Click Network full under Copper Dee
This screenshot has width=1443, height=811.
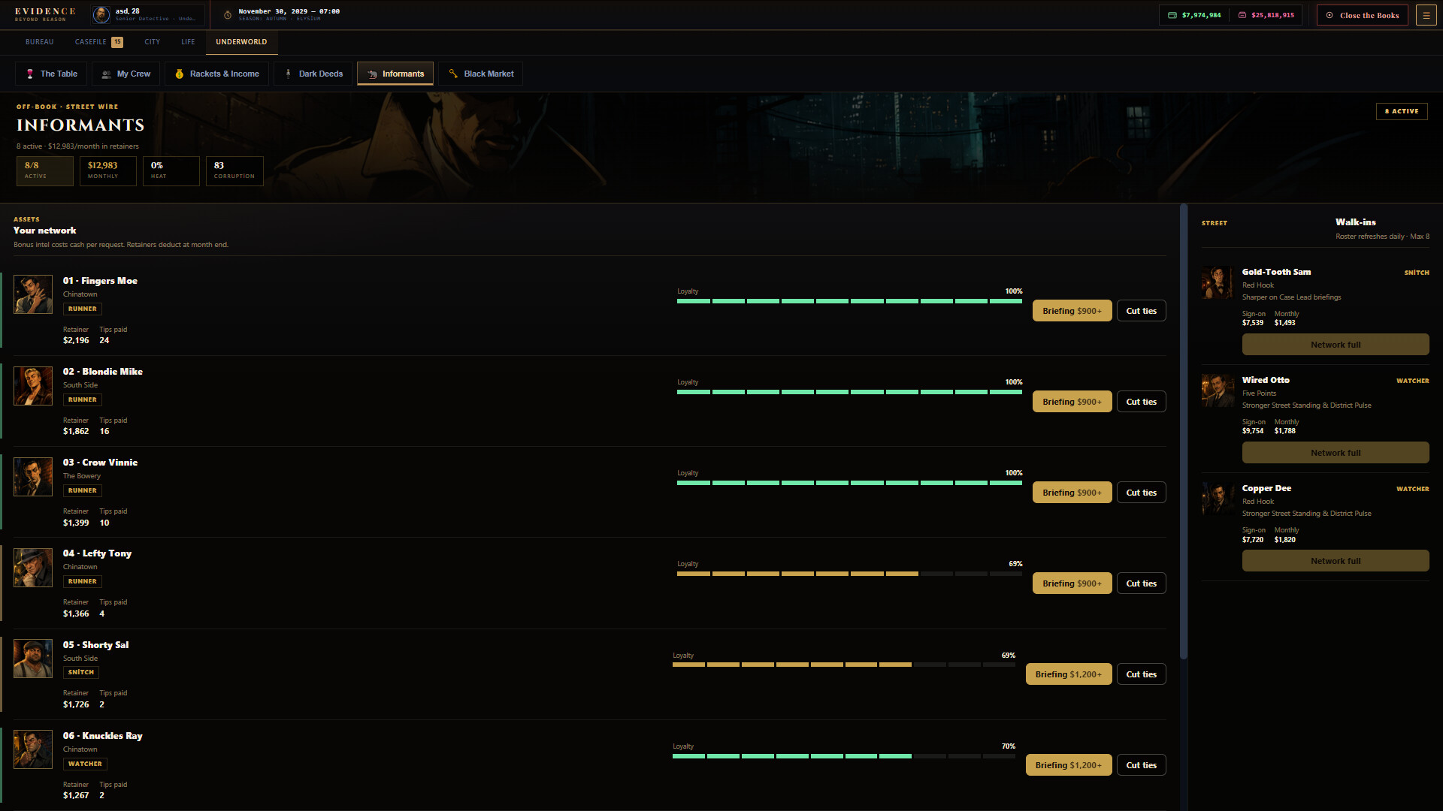click(1336, 561)
